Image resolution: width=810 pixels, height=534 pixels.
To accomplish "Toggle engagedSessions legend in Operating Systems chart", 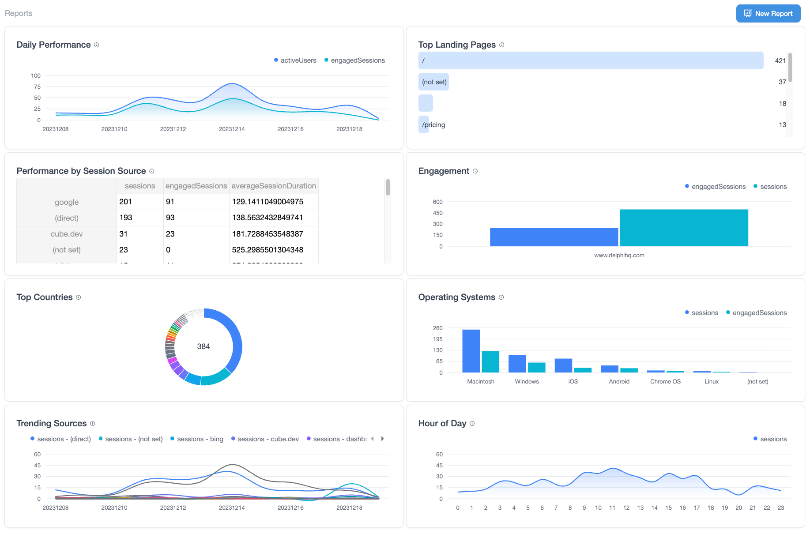I will pyautogui.click(x=756, y=313).
